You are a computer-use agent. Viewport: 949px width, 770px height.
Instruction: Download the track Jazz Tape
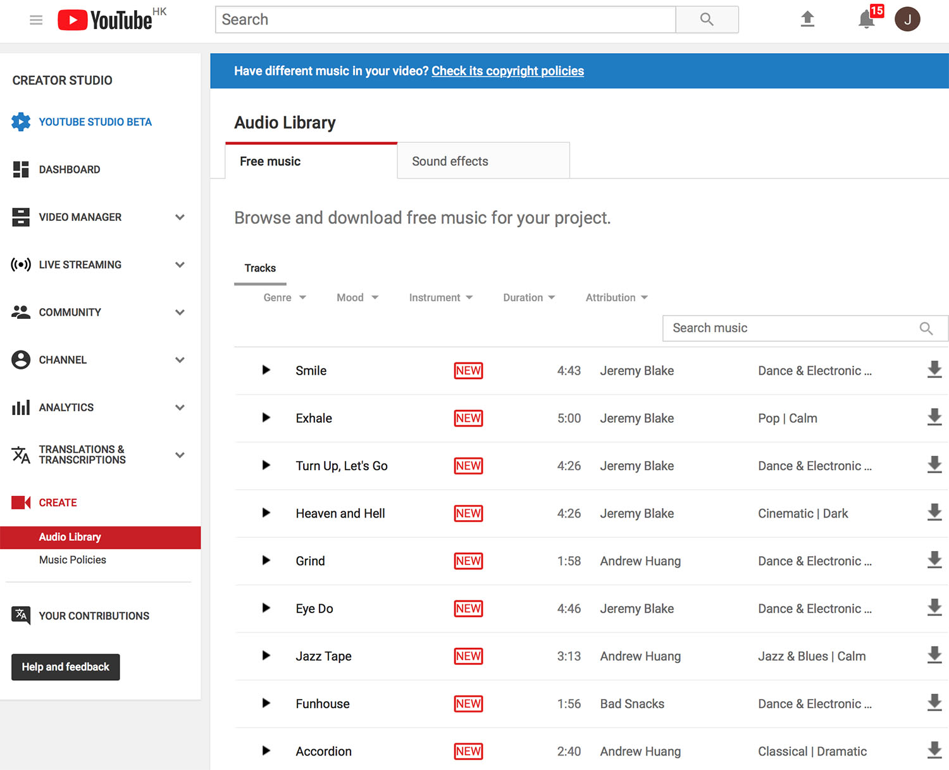(934, 655)
